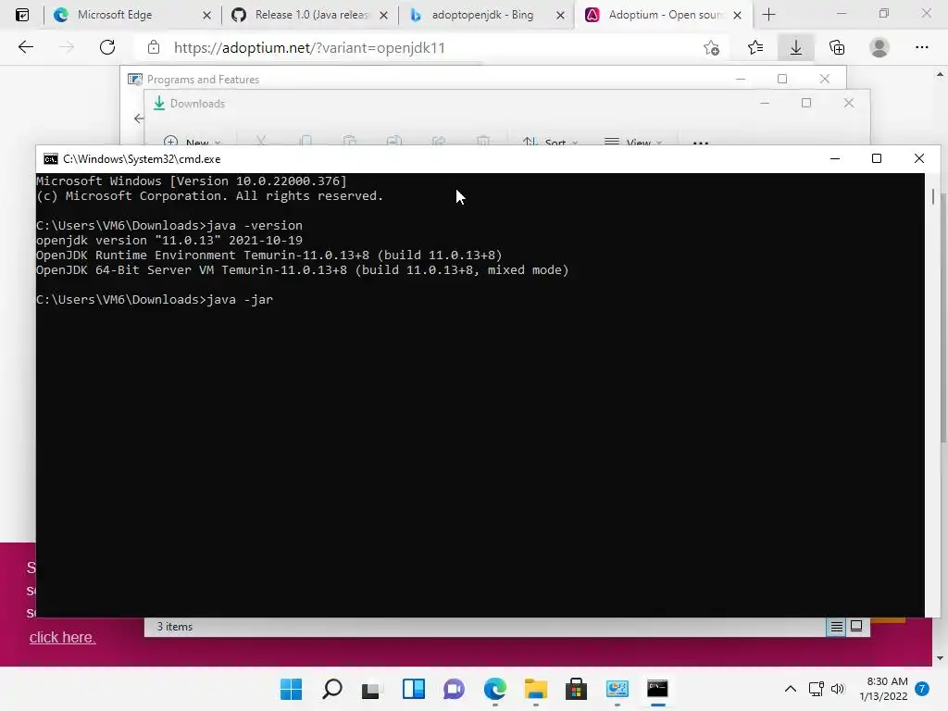The width and height of the screenshot is (948, 711).
Task: Close the Release 1.0 tab
Action: [383, 15]
